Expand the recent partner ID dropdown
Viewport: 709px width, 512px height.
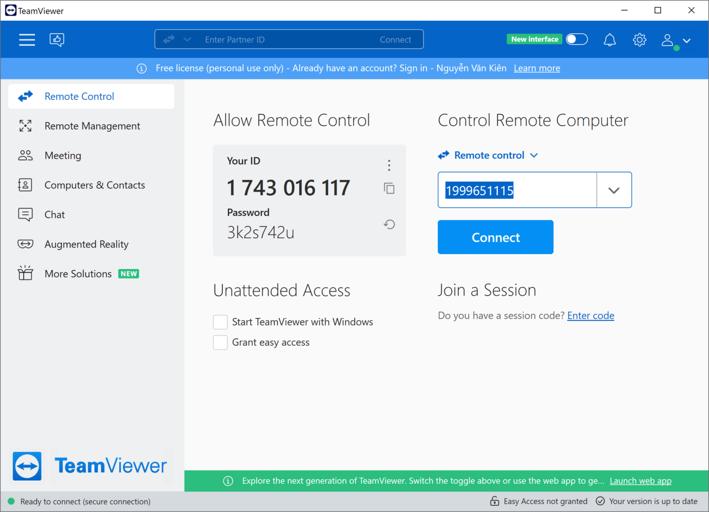[614, 190]
